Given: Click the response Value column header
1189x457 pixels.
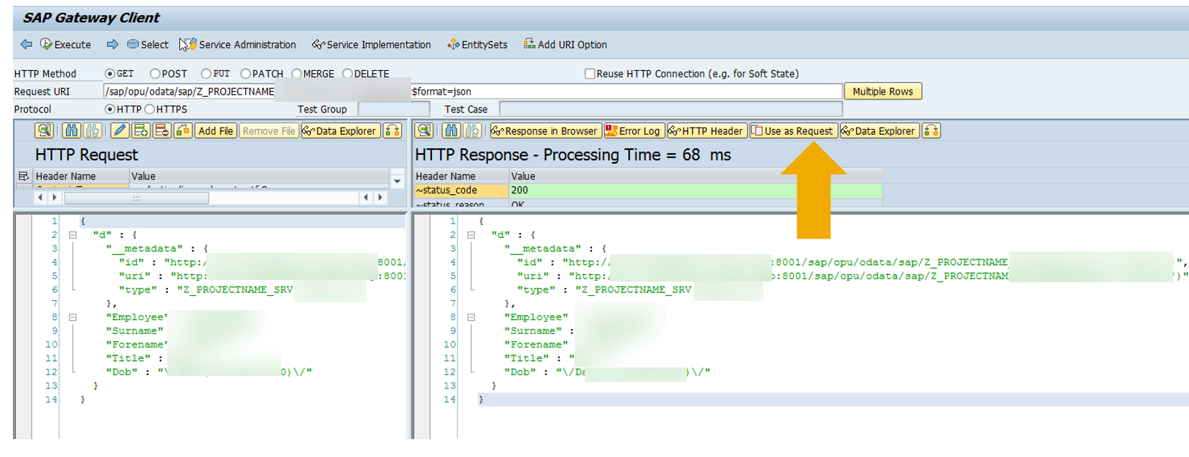Looking at the screenshot, I should pos(695,176).
